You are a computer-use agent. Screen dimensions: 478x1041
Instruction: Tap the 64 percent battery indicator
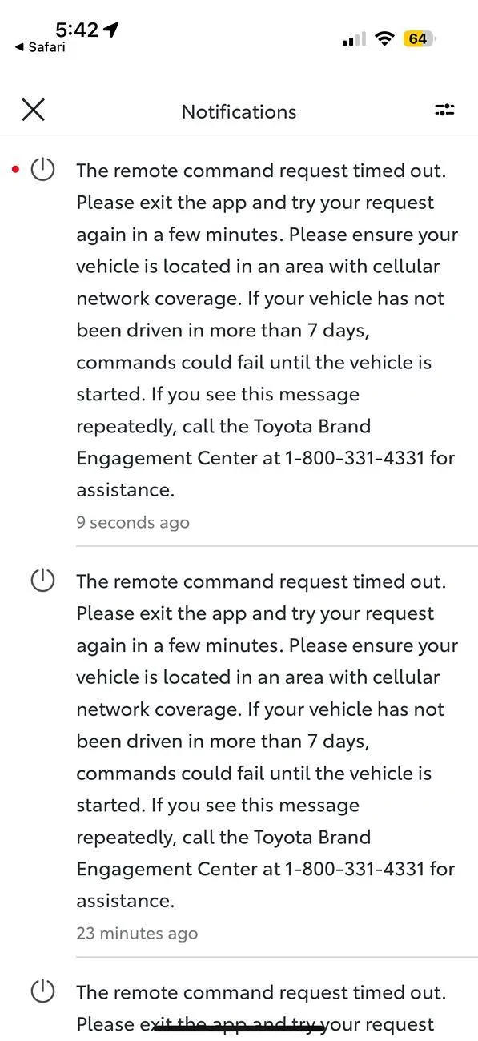[420, 38]
